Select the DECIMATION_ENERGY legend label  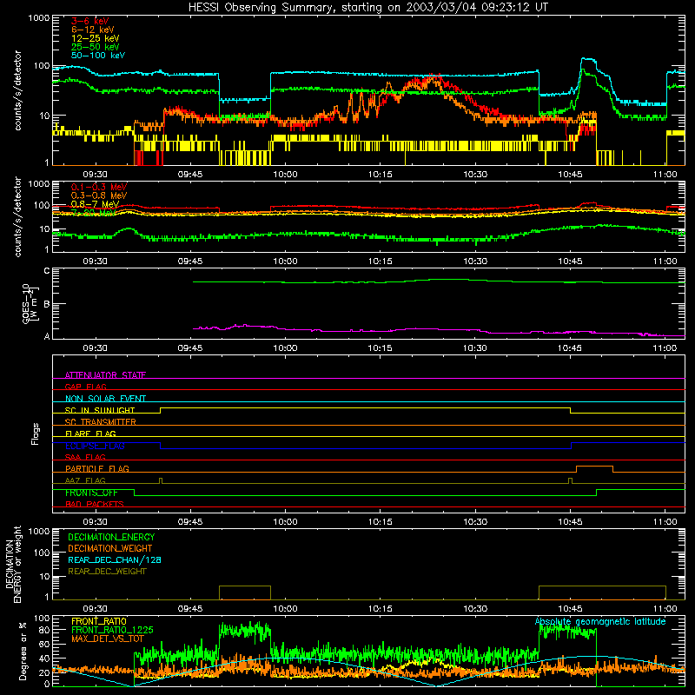(111, 537)
